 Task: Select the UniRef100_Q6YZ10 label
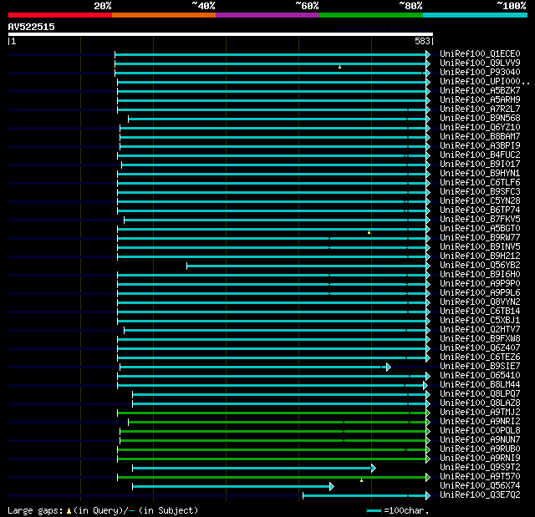[480, 128]
